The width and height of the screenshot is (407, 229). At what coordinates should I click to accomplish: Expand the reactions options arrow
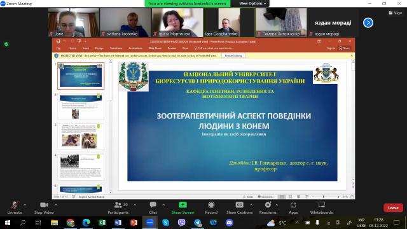(277, 205)
